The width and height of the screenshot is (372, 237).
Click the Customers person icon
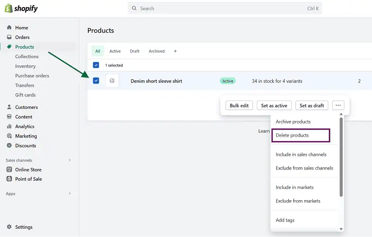[9, 107]
